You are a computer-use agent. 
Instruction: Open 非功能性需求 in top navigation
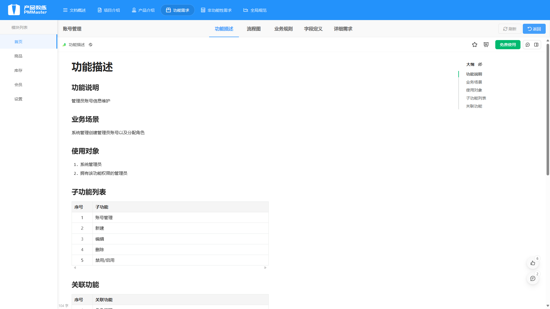click(216, 10)
